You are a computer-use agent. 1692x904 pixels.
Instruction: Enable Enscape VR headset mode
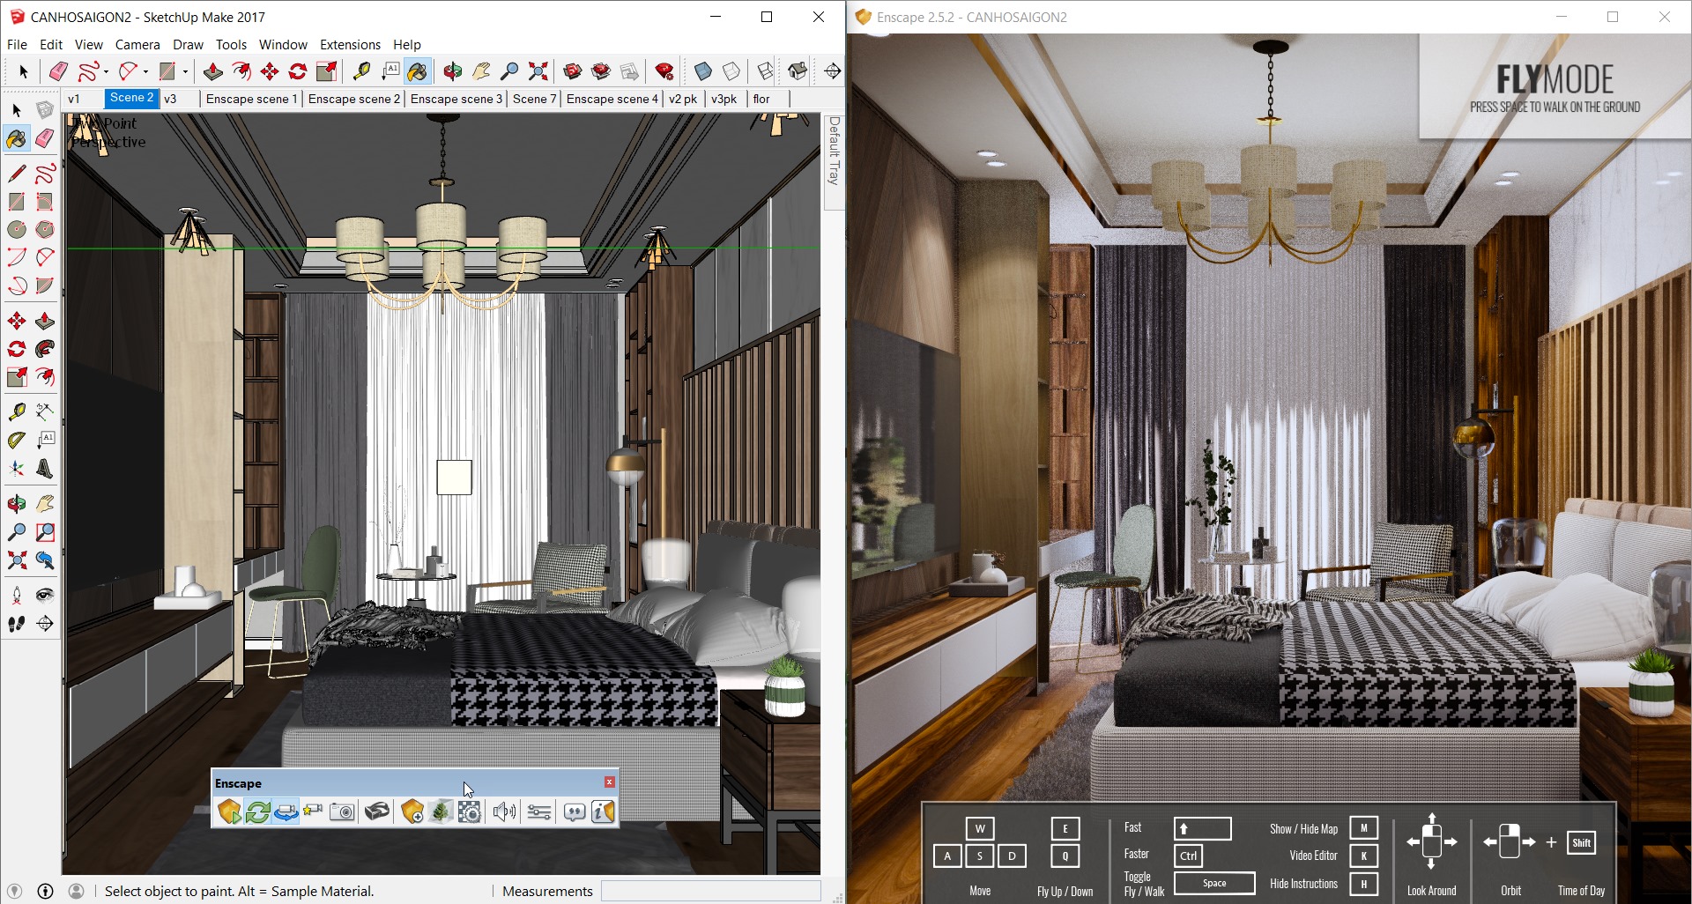[377, 811]
